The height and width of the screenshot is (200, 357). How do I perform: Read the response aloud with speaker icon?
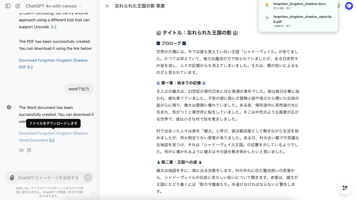pyautogui.click(x=22, y=150)
